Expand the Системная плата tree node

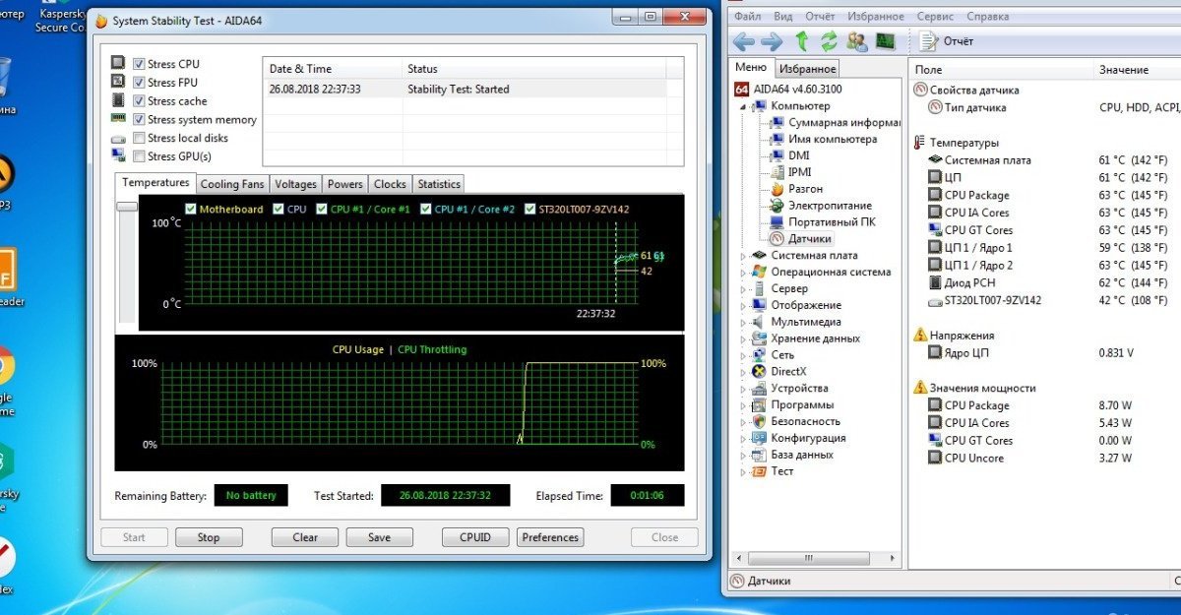tap(743, 256)
